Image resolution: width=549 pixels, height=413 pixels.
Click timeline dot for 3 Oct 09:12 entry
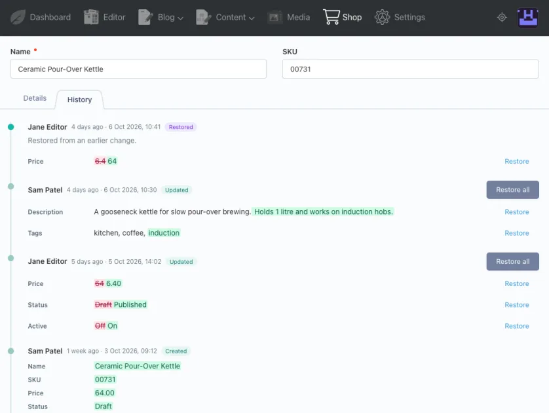click(x=11, y=351)
